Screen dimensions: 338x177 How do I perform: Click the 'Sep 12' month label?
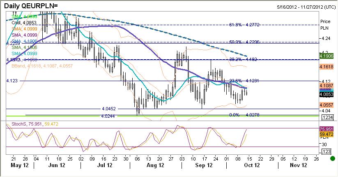coord(204,165)
